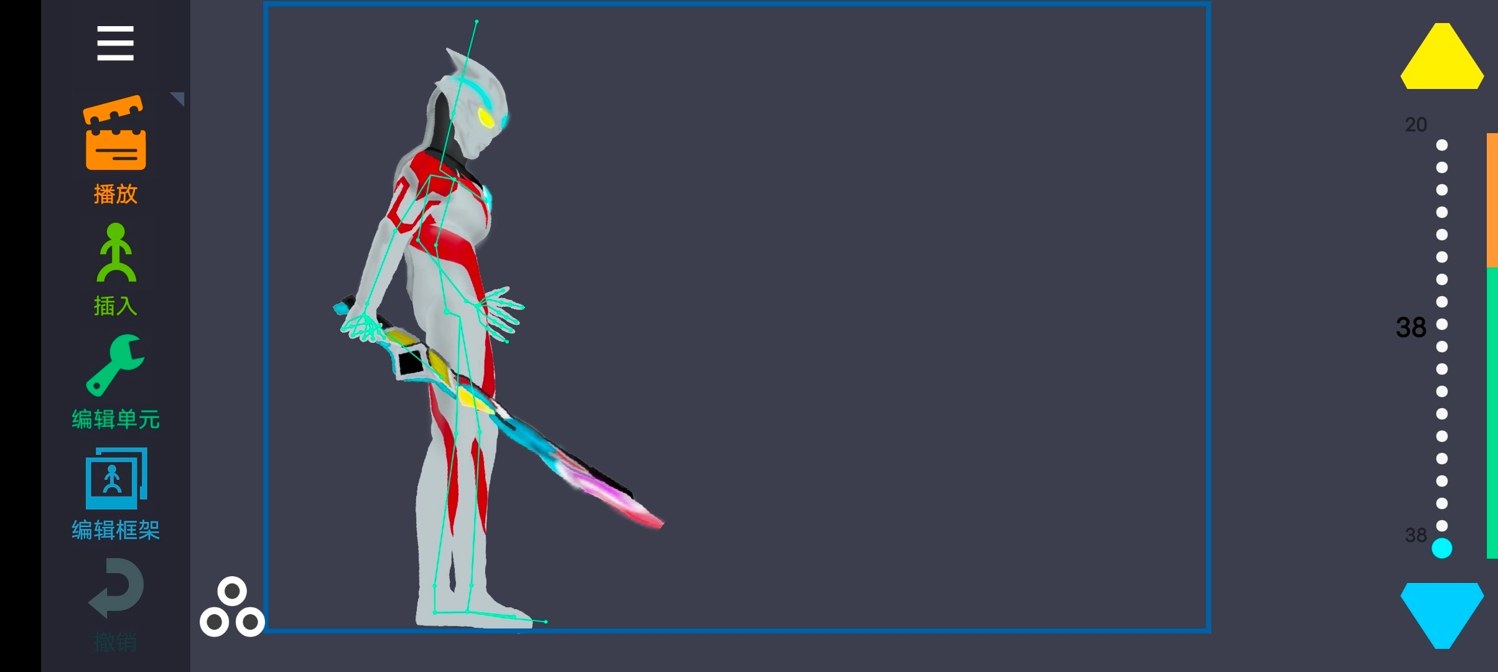Click the orange clapperboard play icon

tap(115, 133)
